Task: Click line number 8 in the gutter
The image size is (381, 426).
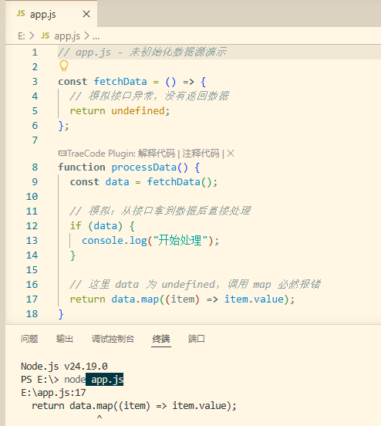Action: [x=35, y=167]
